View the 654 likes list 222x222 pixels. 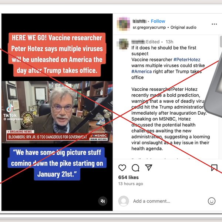coord(128,177)
